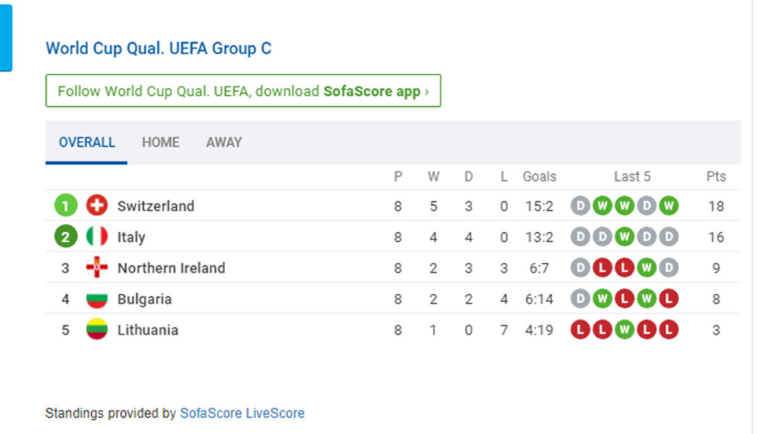Click the Switzerland flag icon

97,205
